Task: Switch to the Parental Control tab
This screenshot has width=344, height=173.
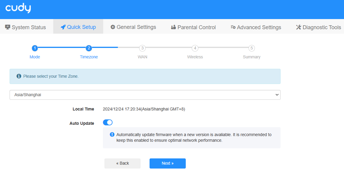Action: click(193, 27)
